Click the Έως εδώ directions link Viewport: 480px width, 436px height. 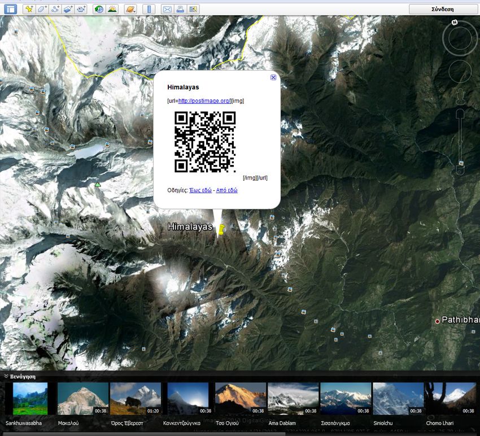[200, 190]
